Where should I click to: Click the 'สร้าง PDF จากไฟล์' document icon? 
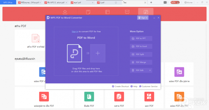(36, 38)
